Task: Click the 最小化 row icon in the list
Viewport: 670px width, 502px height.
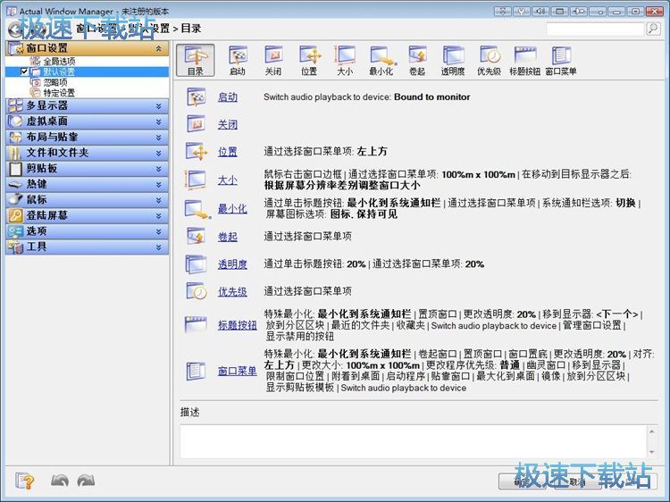Action: click(x=197, y=208)
